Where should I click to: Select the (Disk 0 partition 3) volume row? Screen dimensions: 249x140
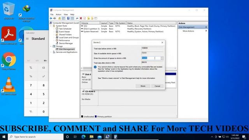click(x=128, y=29)
